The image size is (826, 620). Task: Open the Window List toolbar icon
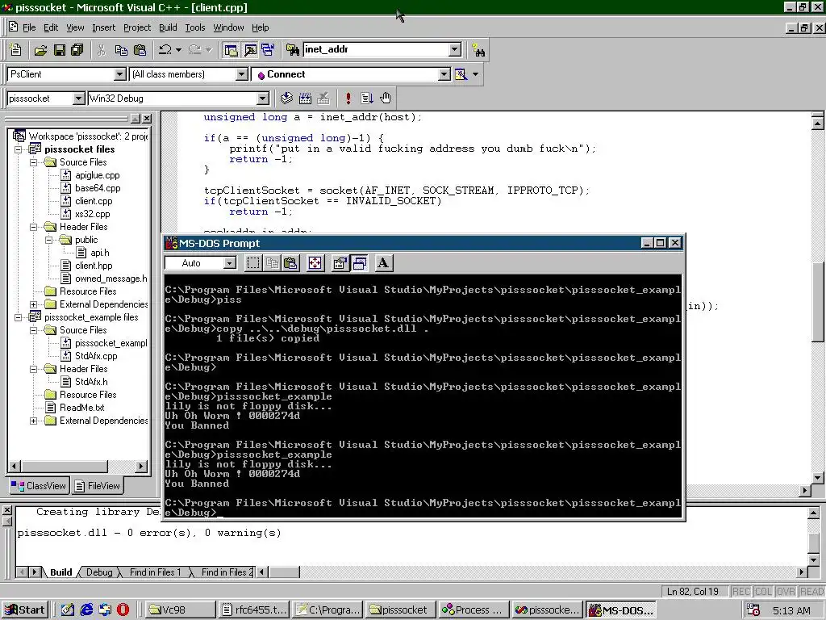[268, 50]
